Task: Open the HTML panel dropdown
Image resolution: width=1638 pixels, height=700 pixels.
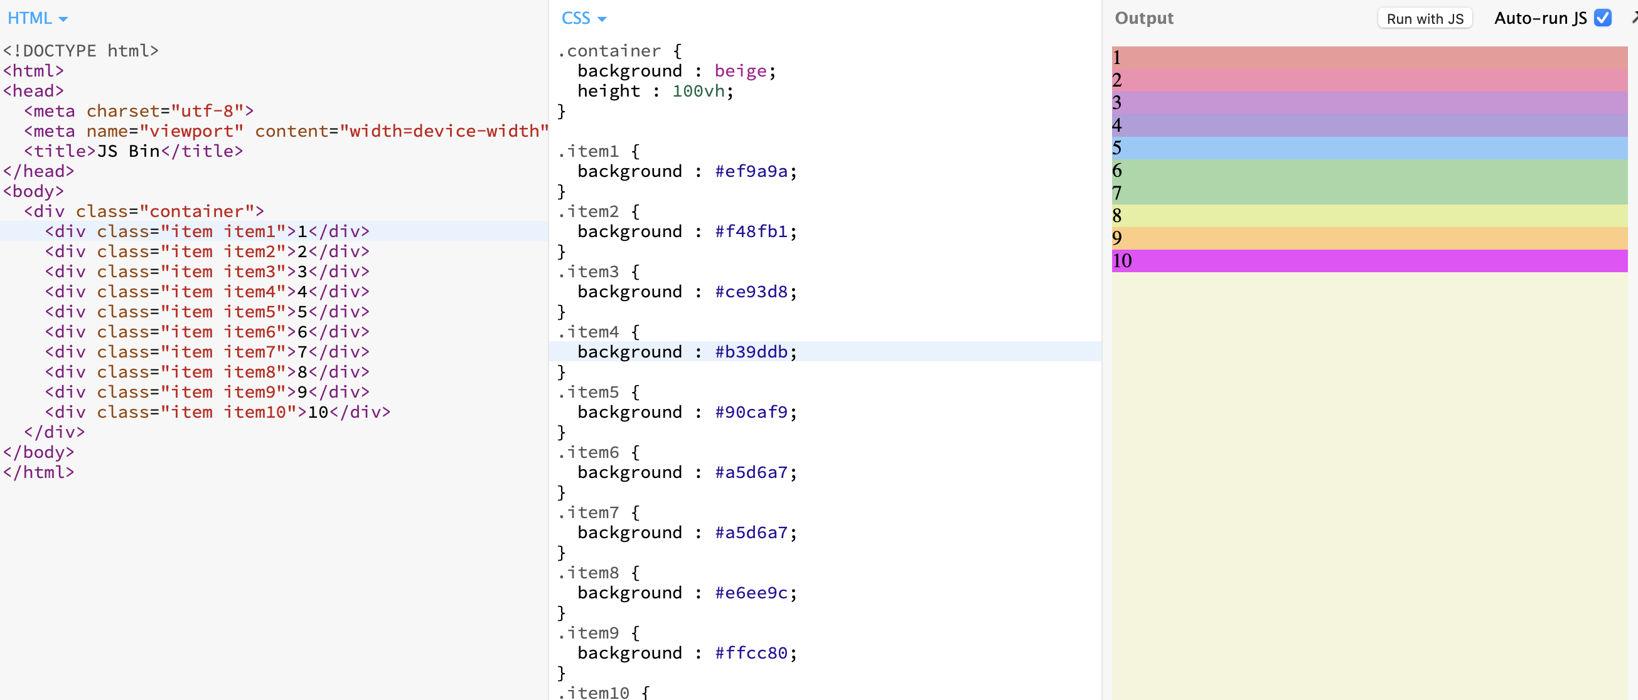Action: [37, 18]
